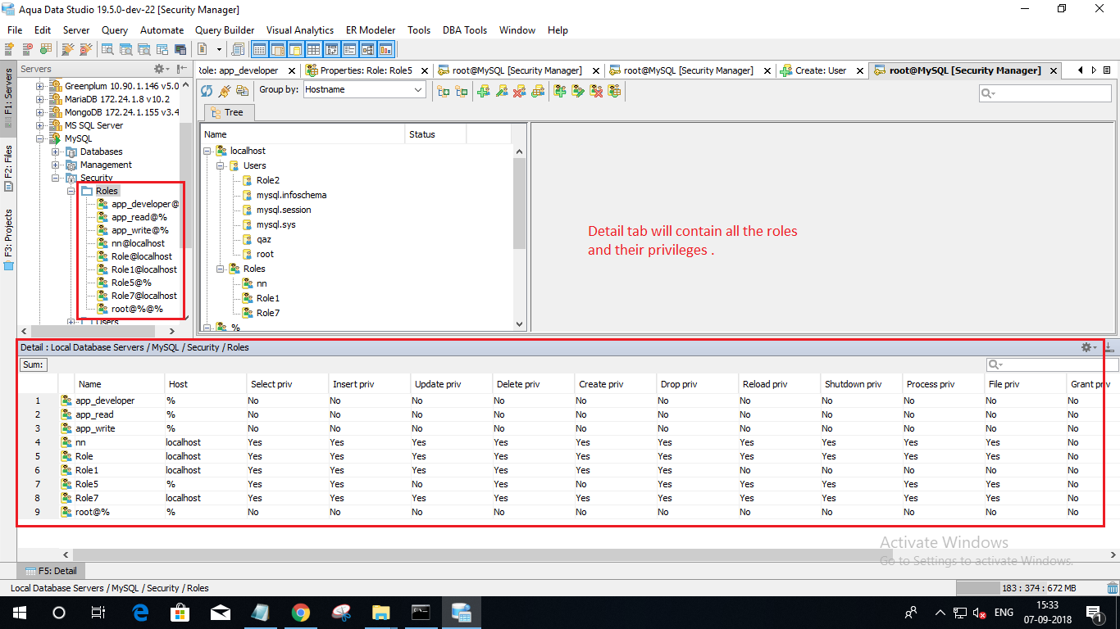Screen dimensions: 1120x629
Task: Open the Group by Hostname dropdown
Action: click(364, 90)
